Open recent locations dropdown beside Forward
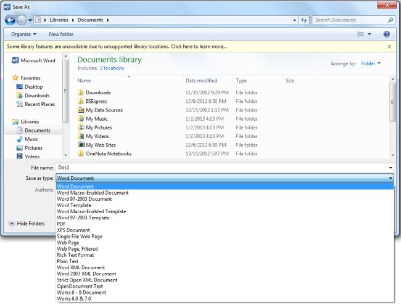 [30, 20]
